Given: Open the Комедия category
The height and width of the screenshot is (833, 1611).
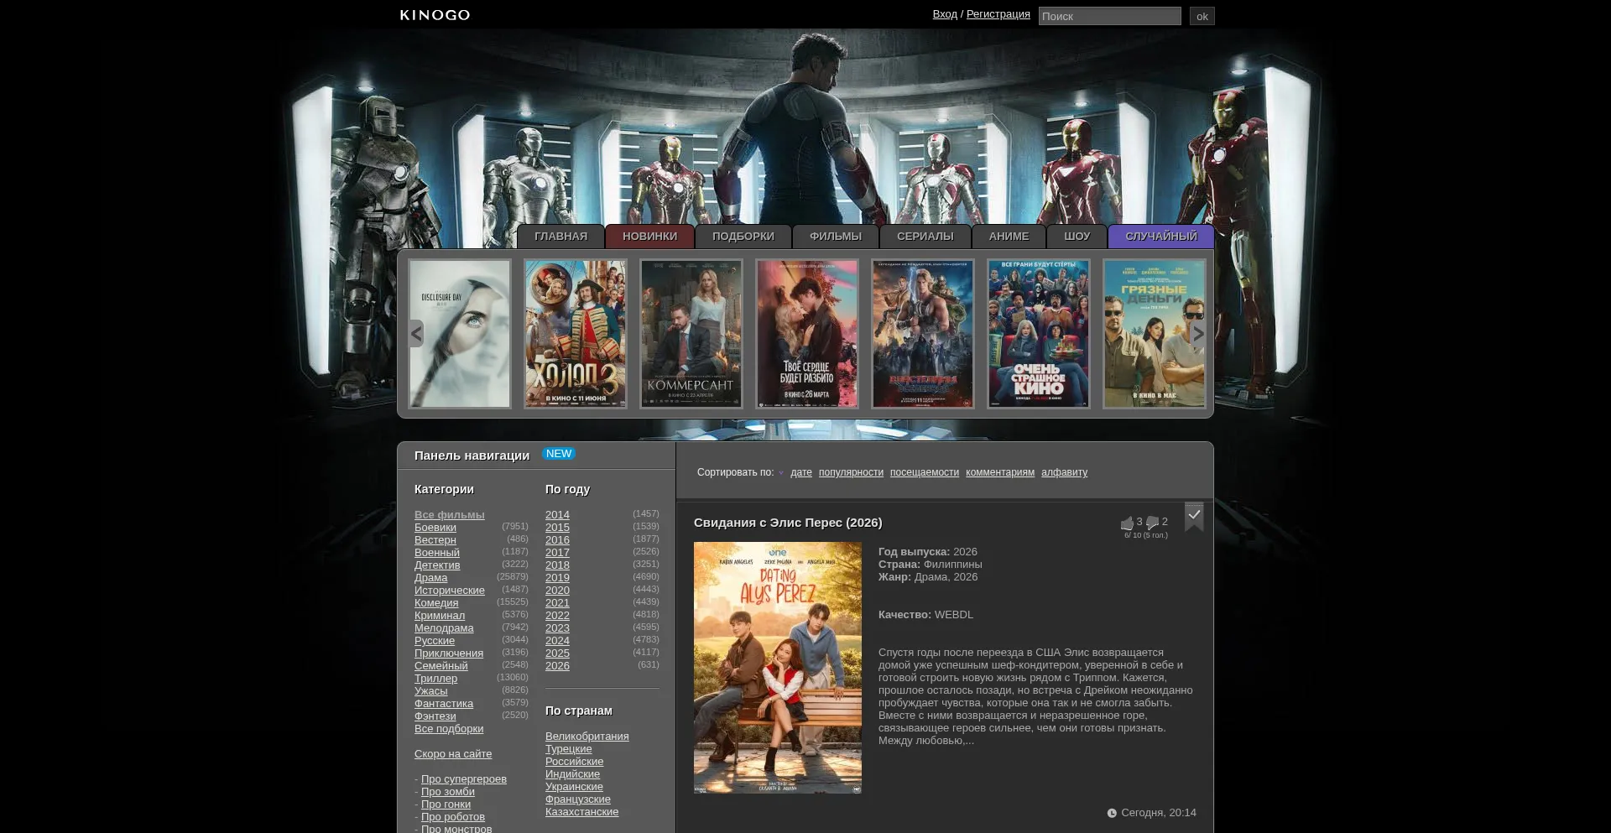Looking at the screenshot, I should point(436,603).
